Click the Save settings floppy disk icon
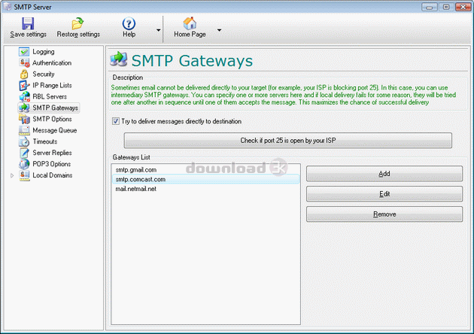474x334 pixels. [x=28, y=23]
